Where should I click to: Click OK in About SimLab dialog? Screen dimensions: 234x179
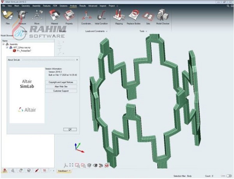[x=70, y=130]
